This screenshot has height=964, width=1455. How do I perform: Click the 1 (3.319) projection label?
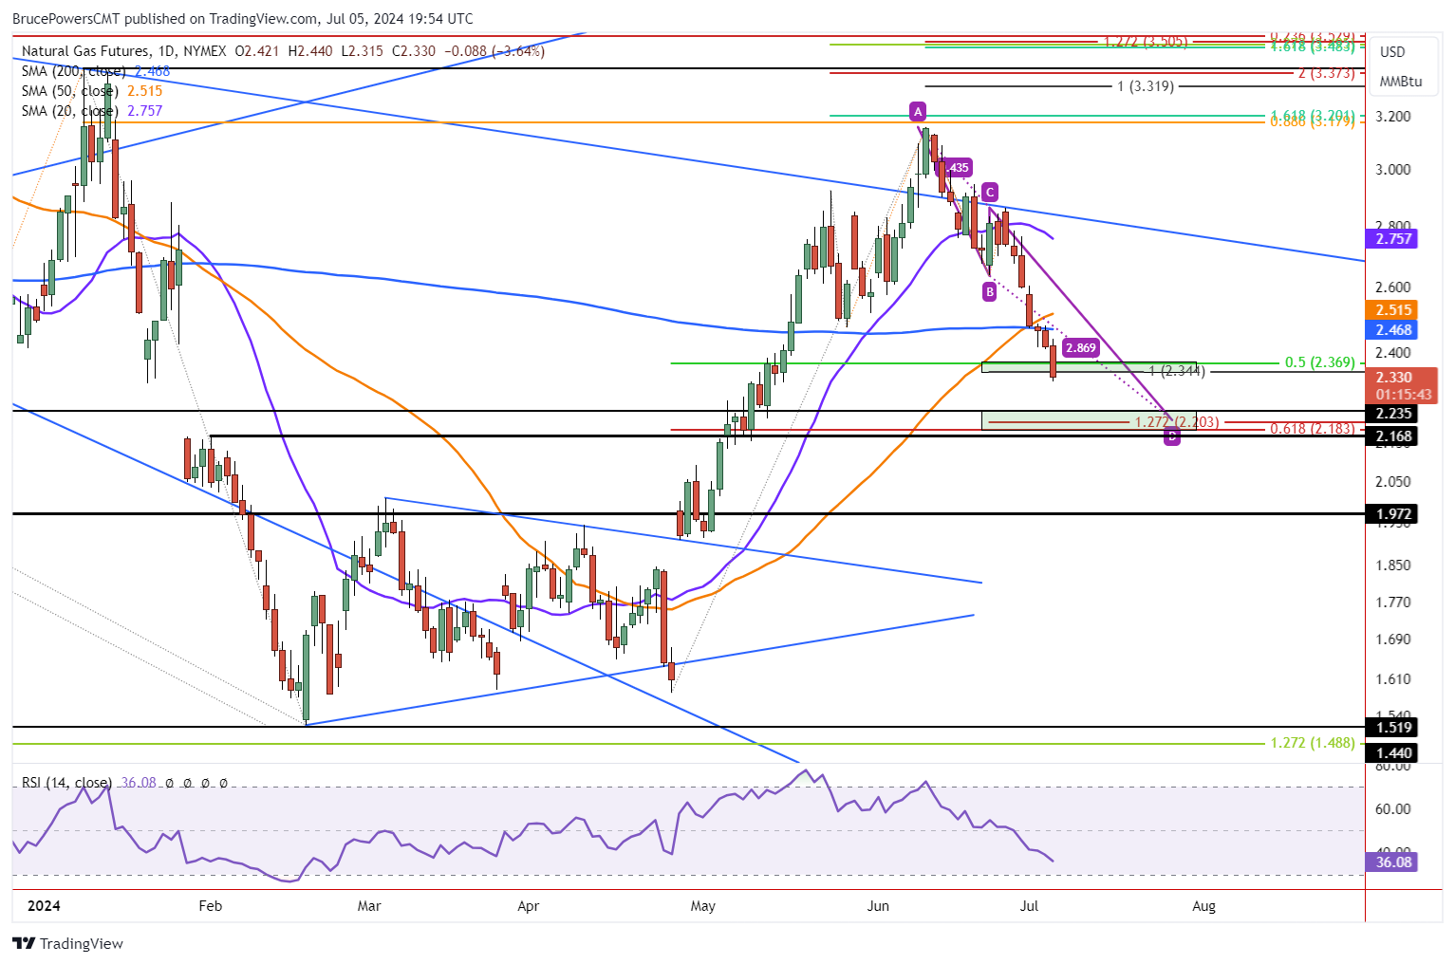point(1146,86)
